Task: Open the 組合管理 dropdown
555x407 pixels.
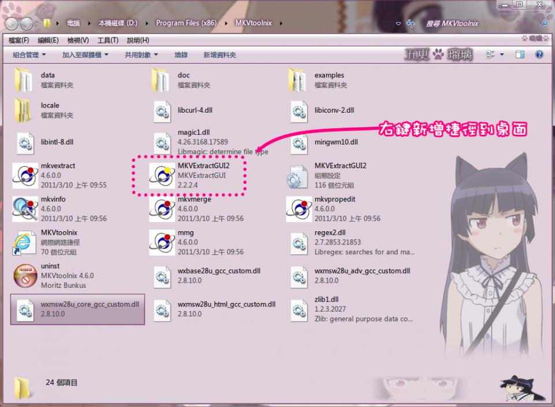Action: (x=27, y=54)
